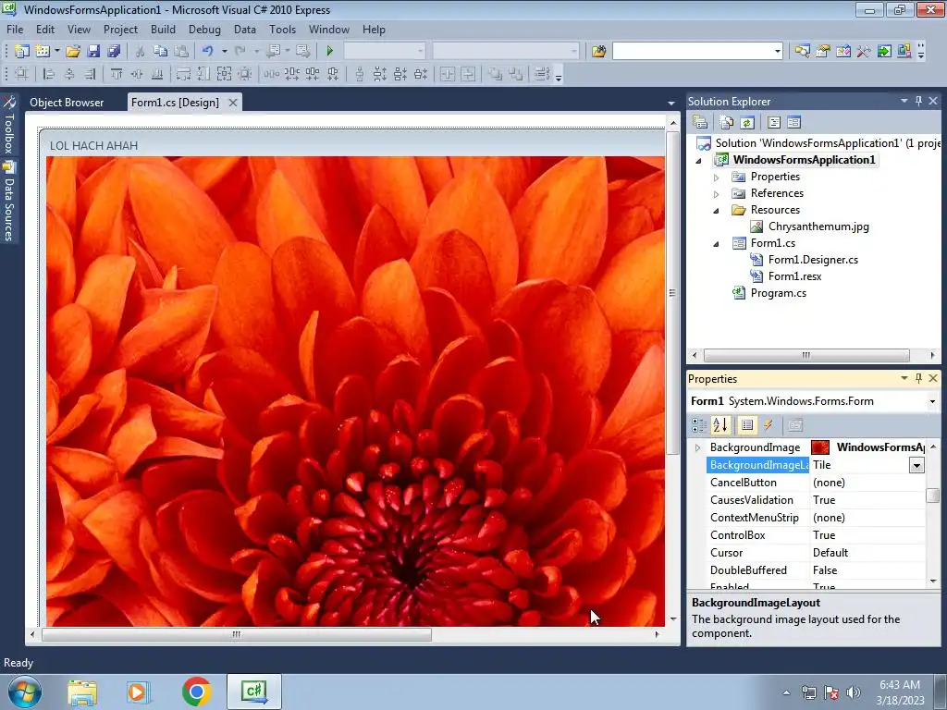947x710 pixels.
Task: Toggle Alphabetical sort in Properties panel
Action: [x=720, y=425]
